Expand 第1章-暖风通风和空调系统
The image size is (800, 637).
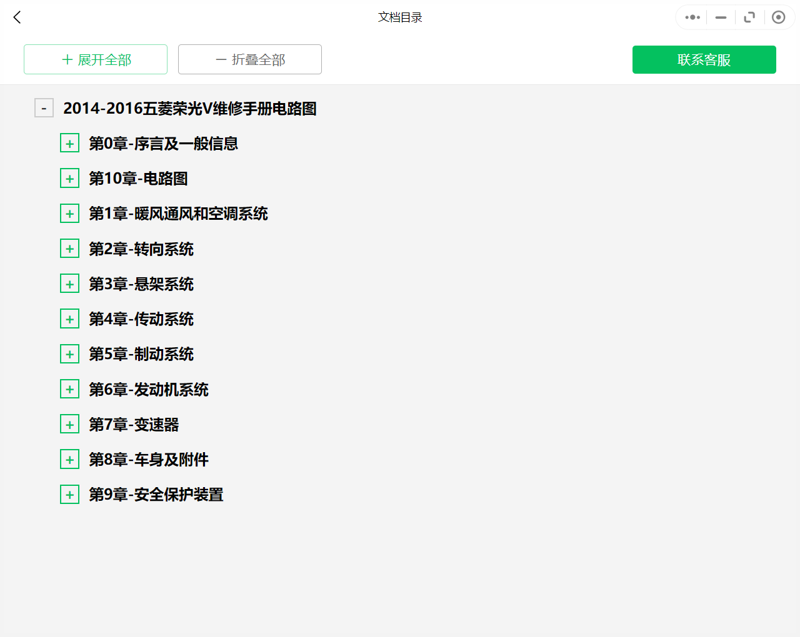tap(69, 213)
